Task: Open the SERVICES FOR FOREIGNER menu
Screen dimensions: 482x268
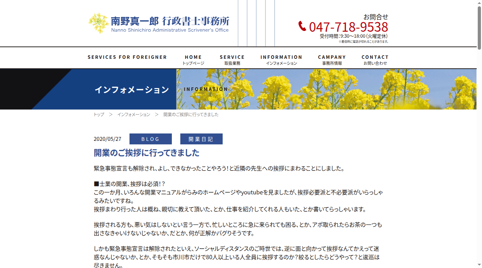Action: point(127,57)
